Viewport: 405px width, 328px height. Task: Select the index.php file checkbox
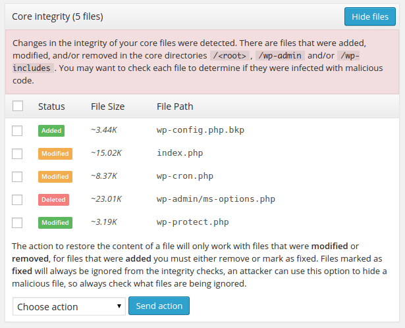[17, 154]
